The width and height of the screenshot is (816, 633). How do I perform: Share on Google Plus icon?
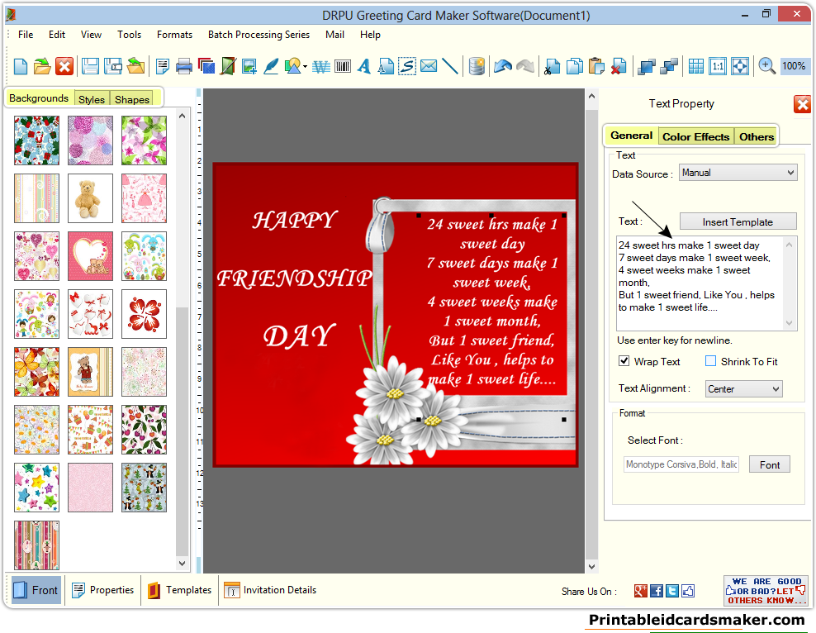pos(641,591)
